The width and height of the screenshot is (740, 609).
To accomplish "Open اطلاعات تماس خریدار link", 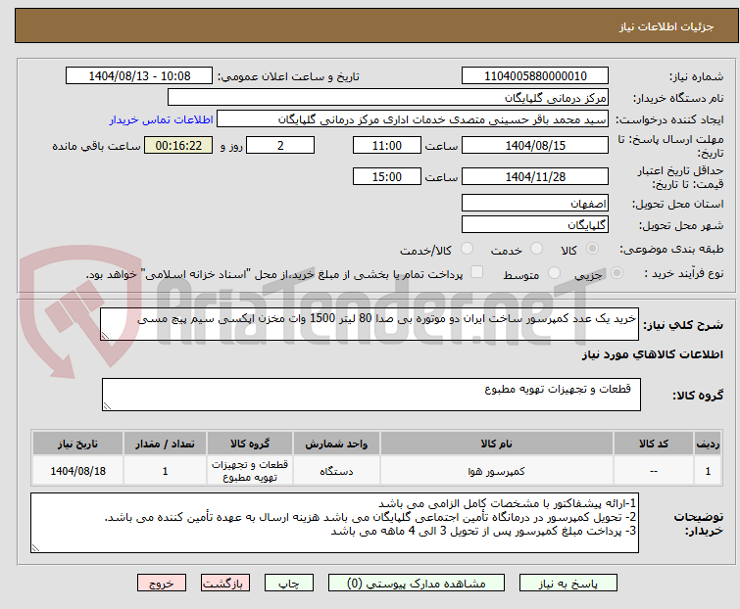I will (162, 119).
